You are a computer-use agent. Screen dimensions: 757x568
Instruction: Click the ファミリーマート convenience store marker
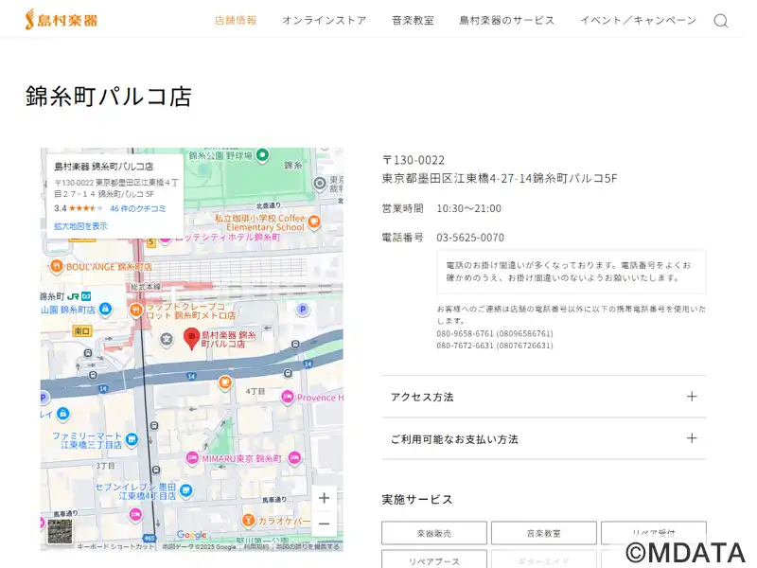pyautogui.click(x=132, y=439)
